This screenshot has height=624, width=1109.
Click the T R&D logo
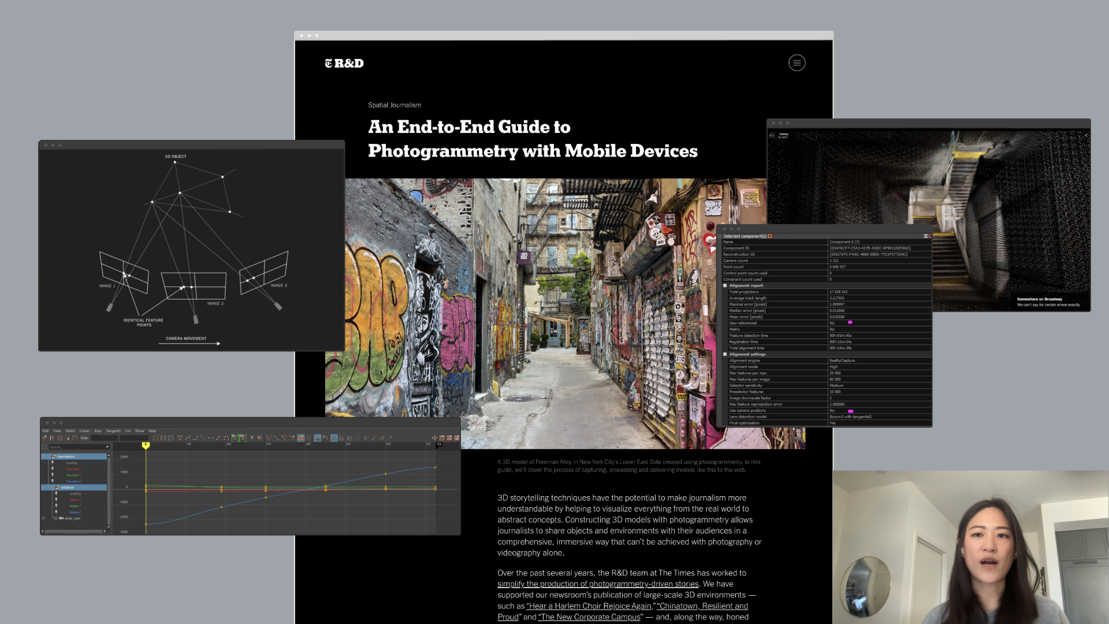[344, 64]
